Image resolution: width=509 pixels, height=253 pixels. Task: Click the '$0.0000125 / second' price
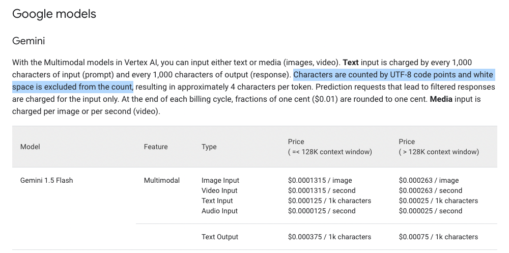(x=322, y=211)
